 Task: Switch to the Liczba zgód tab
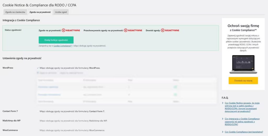[x=61, y=12]
